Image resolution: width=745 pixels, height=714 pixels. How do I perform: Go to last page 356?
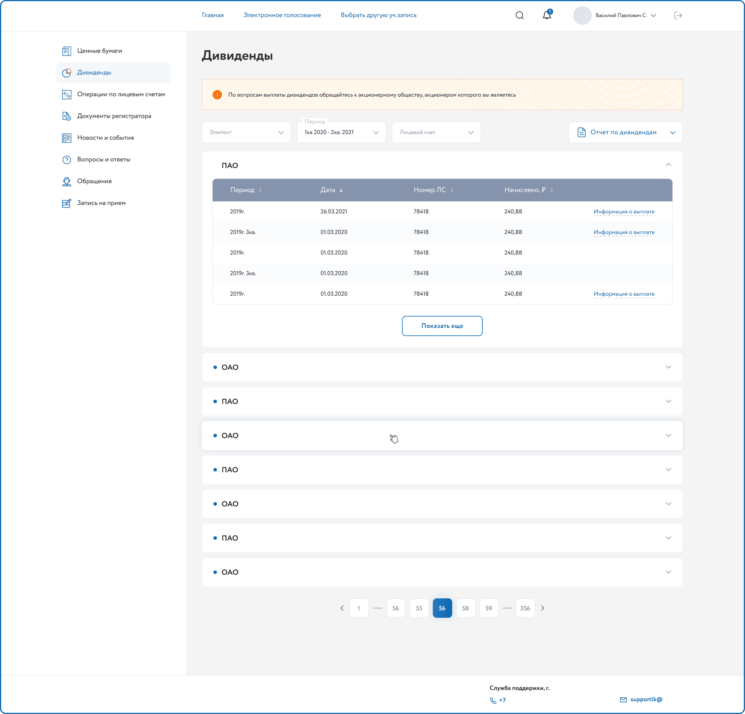pyautogui.click(x=525, y=608)
